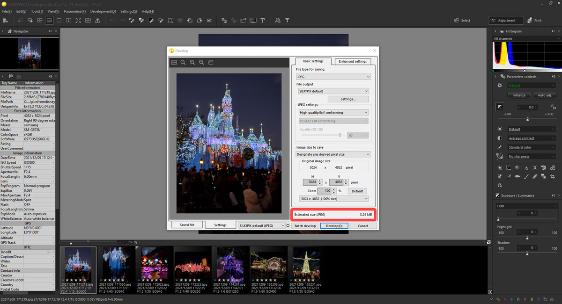Viewport: 562px width, 304px height.
Task: Click the bandage spotting tool icon
Action: click(535, 176)
